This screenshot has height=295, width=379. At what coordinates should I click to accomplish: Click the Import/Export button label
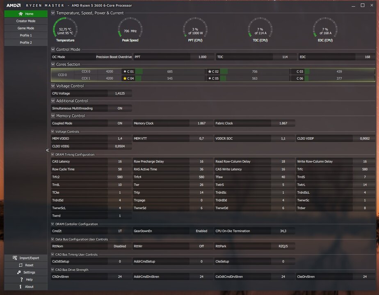pos(29,258)
